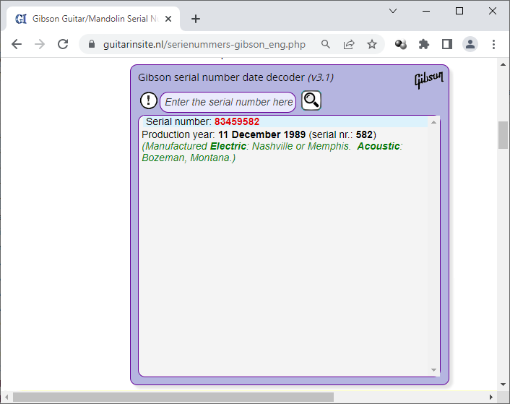
Task: Open a new browser tab
Action: pos(196,19)
